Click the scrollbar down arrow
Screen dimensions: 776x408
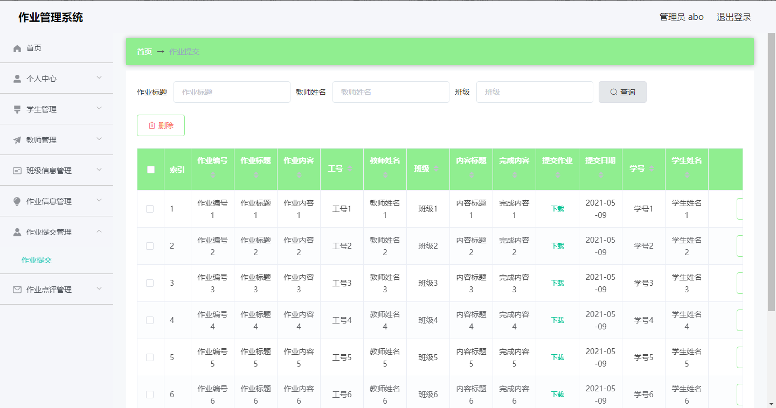tap(771, 403)
